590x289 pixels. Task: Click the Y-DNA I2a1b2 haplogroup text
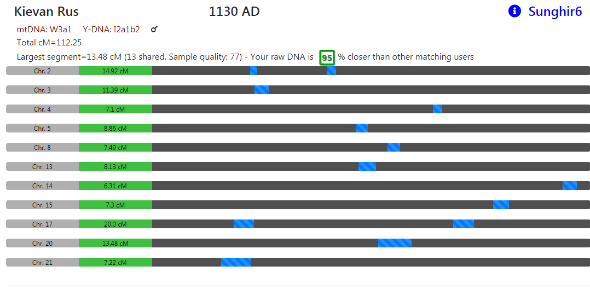point(111,30)
